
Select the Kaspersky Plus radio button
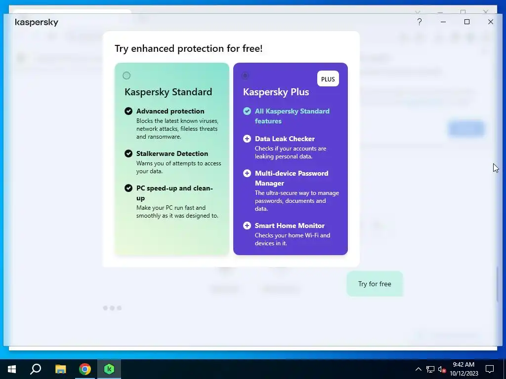click(x=245, y=76)
